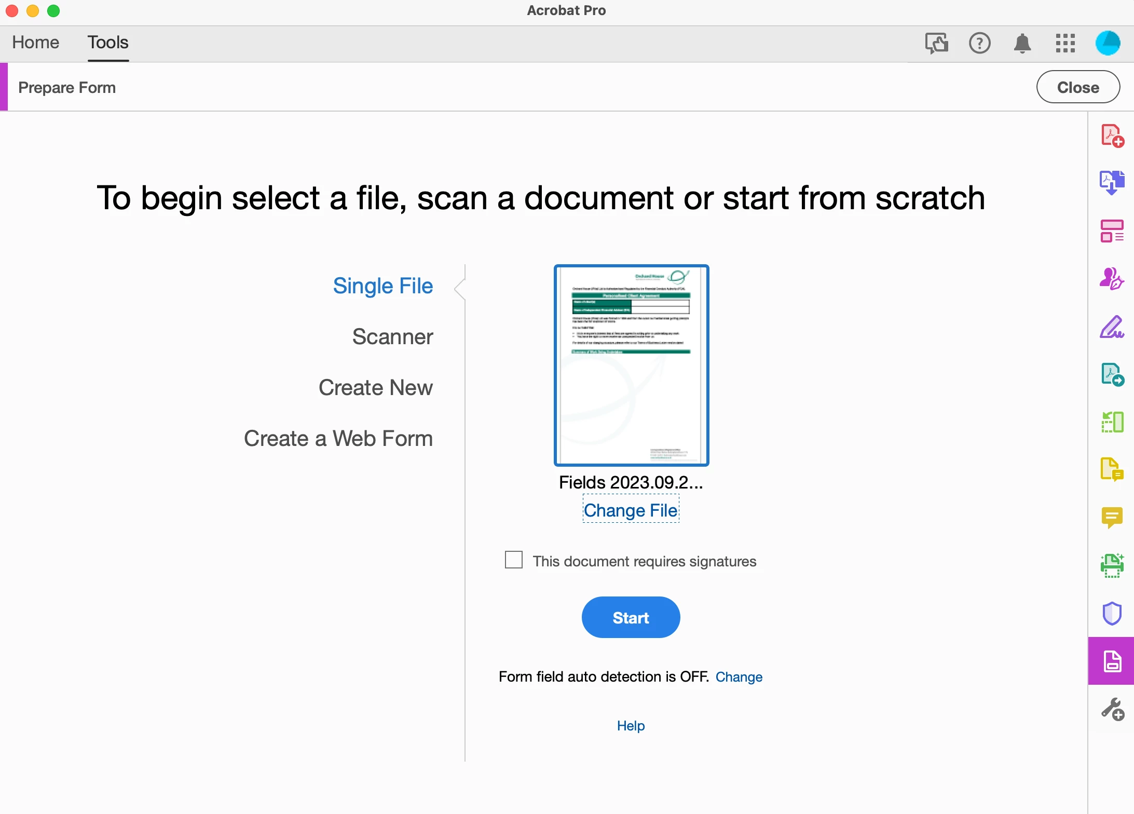
Task: Open the Fill & Sign pen icon
Action: (x=1112, y=327)
